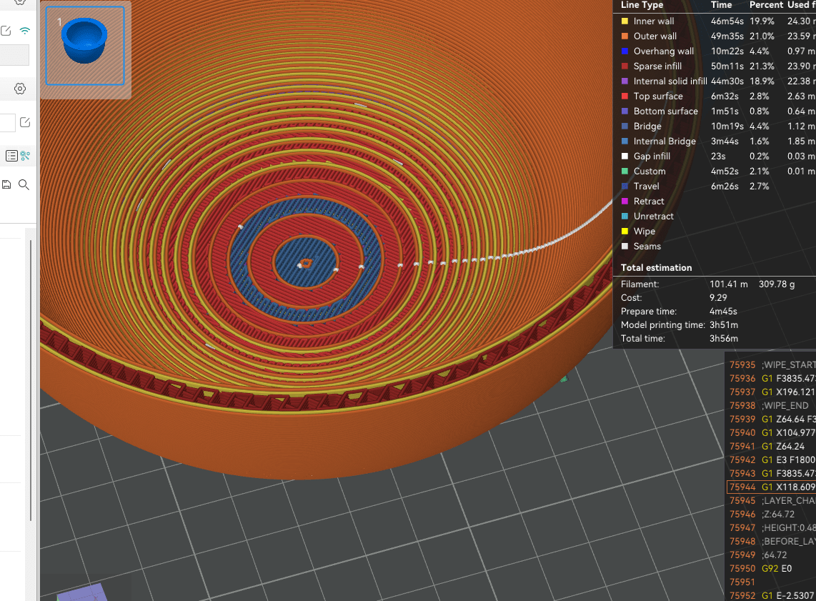Select plate 1 bowl thumbnail
This screenshot has width=816, height=601.
tap(85, 46)
